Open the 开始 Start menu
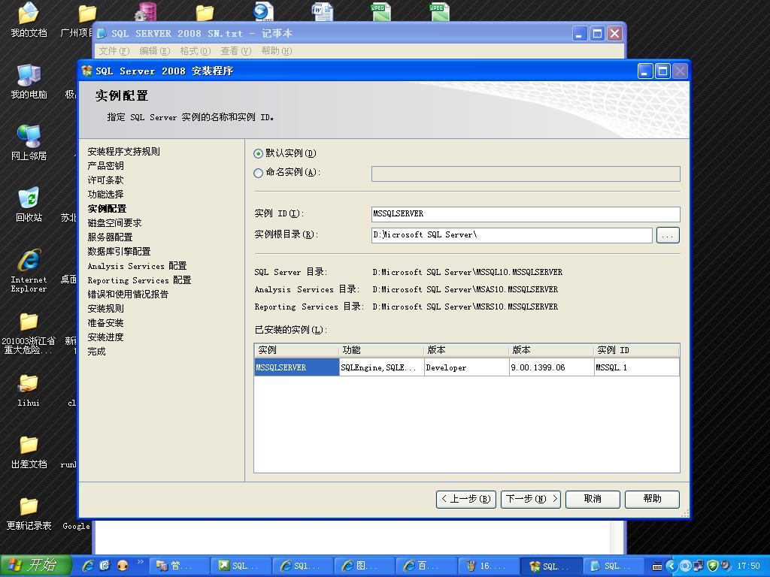This screenshot has height=577, width=770. [x=35, y=566]
